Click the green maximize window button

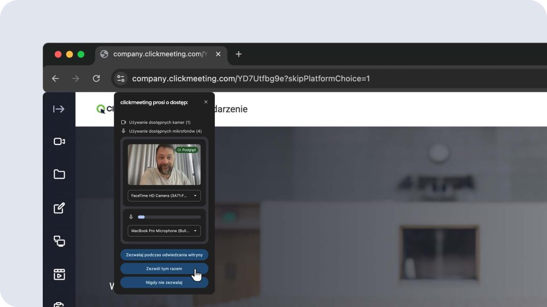[x=81, y=54]
